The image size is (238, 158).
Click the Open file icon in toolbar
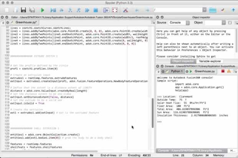point(16,10)
